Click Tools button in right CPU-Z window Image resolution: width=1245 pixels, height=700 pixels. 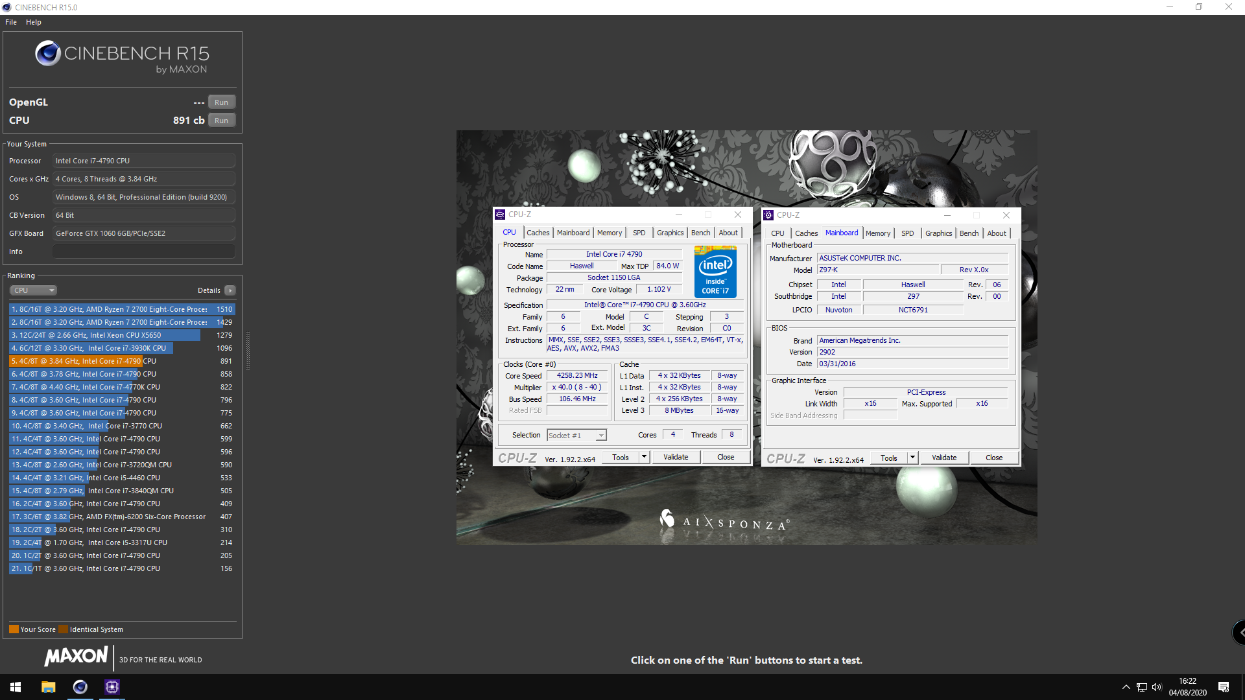coord(889,458)
